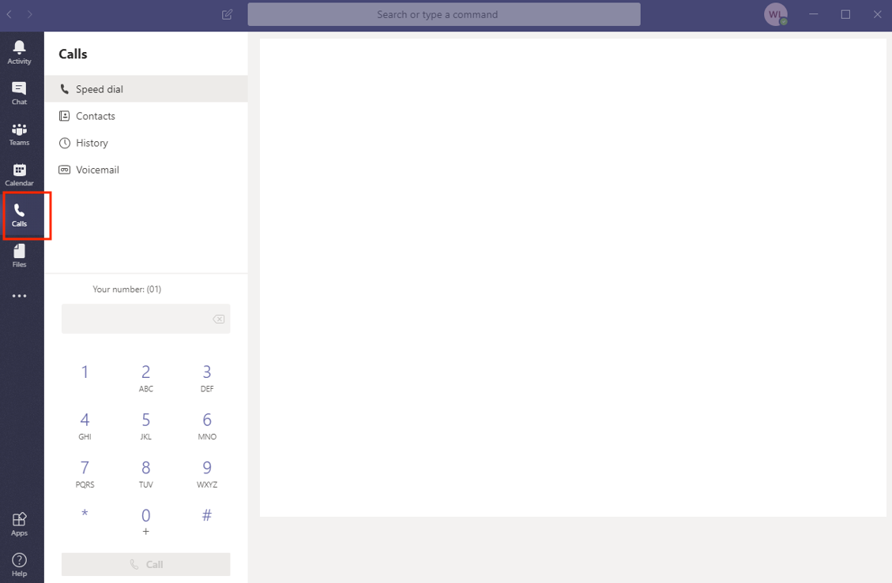Tap the asterisk key on keypad
Image resolution: width=892 pixels, height=583 pixels.
85,514
